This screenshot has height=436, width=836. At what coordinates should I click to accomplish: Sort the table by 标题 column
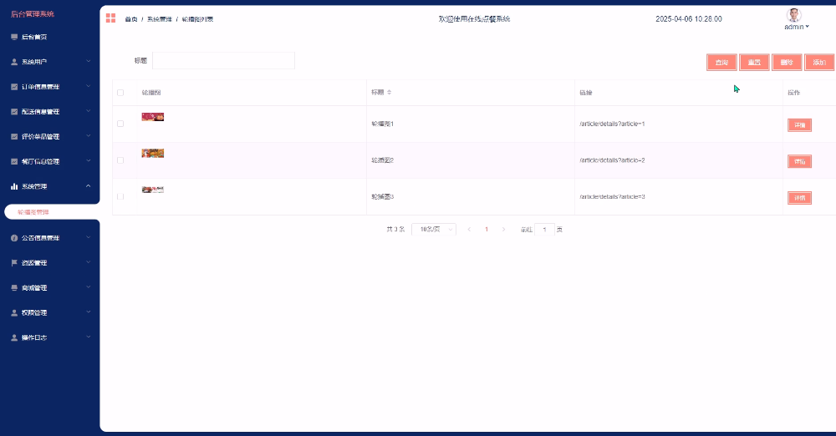coord(390,92)
